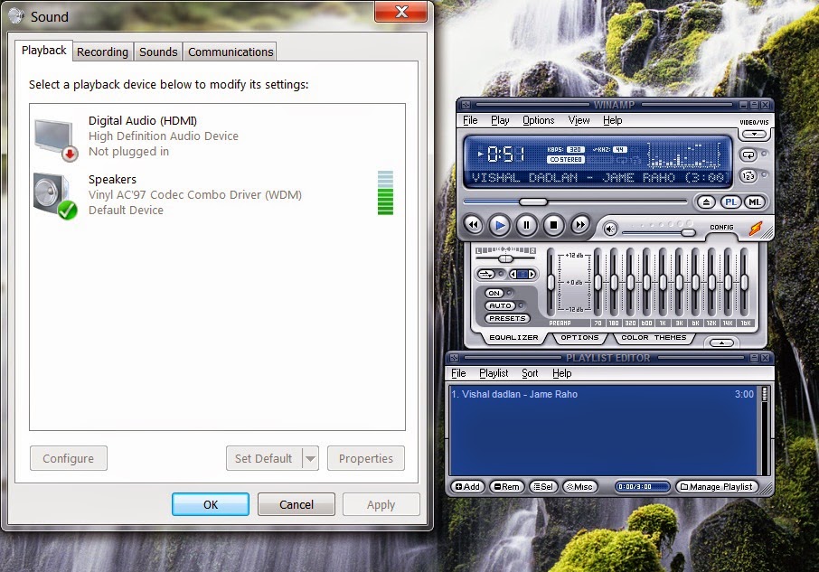The height and width of the screenshot is (572, 819).
Task: Click the balance slider knob in equalizer
Action: [x=505, y=258]
